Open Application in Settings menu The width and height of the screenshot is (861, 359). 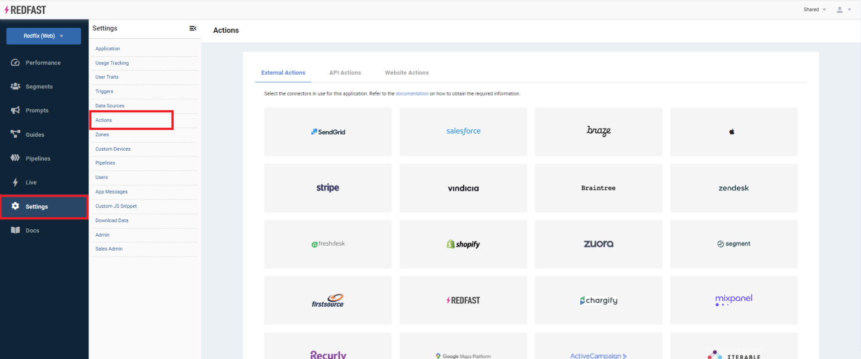[x=108, y=49]
